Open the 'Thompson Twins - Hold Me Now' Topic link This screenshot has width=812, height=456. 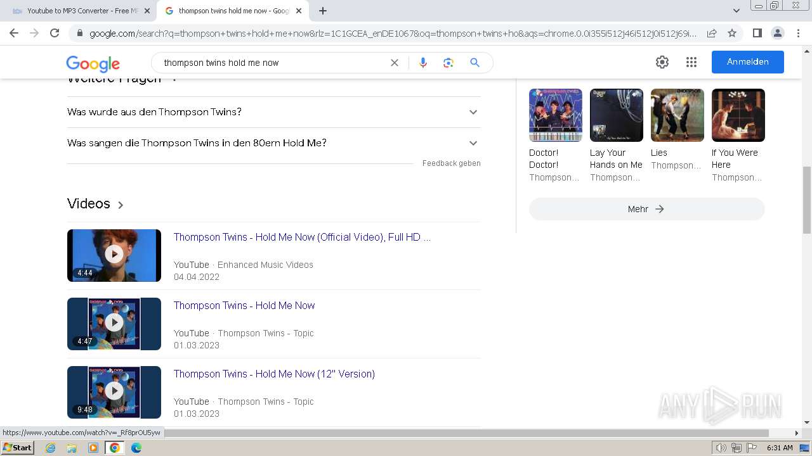coord(244,305)
